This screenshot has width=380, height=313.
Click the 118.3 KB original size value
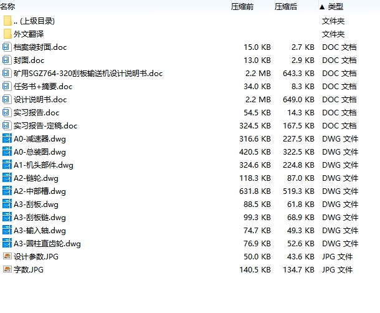click(255, 178)
